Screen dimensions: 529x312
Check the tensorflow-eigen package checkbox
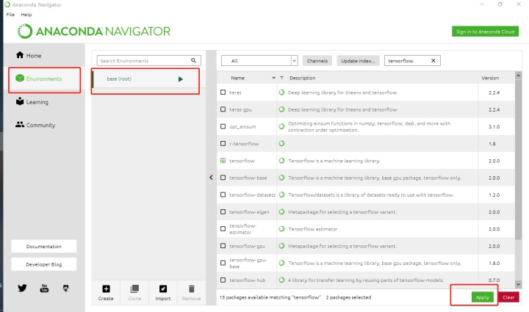click(223, 212)
